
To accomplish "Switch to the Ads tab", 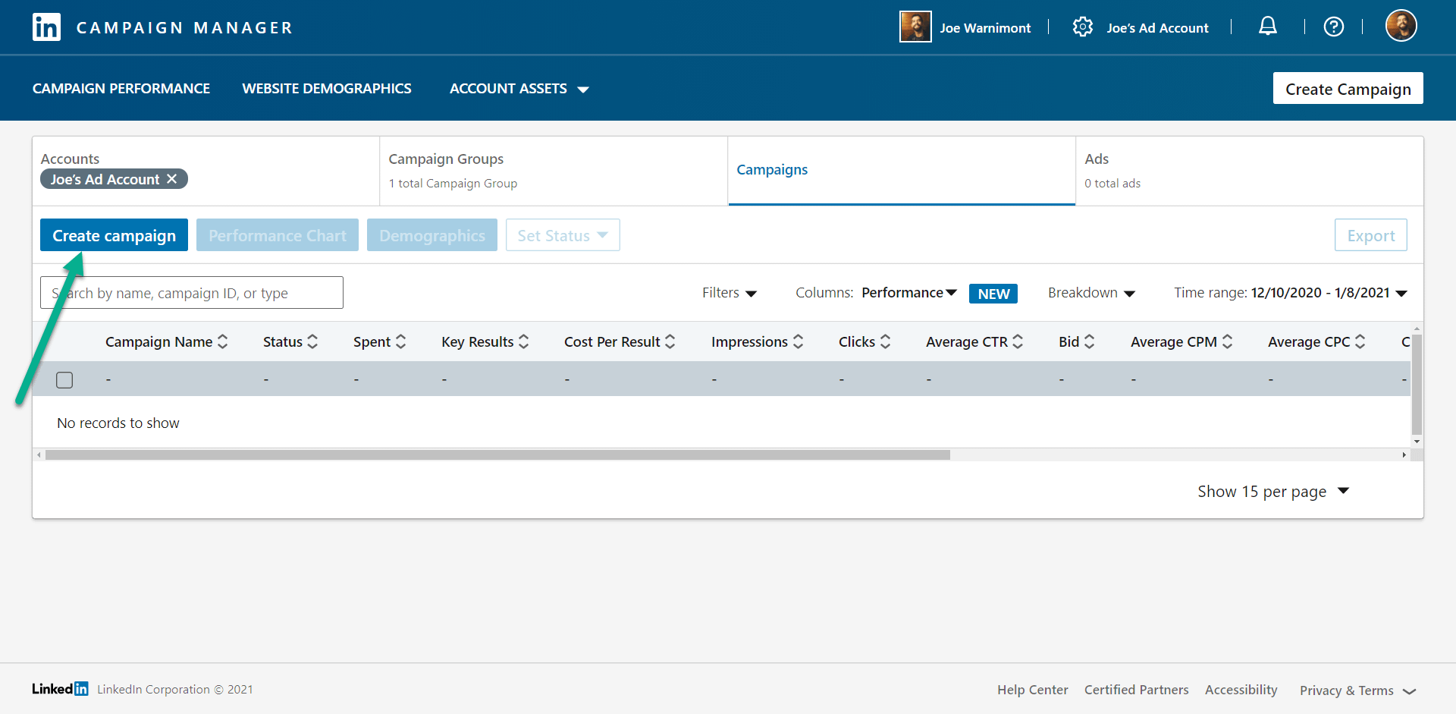I will coord(1249,171).
